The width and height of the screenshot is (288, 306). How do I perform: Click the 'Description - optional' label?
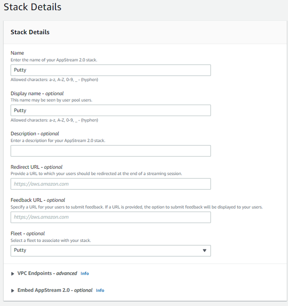point(35,134)
